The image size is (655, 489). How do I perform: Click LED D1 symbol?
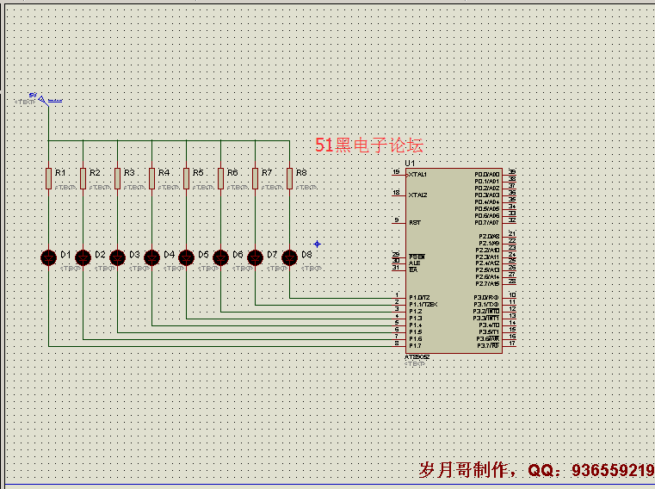48,257
